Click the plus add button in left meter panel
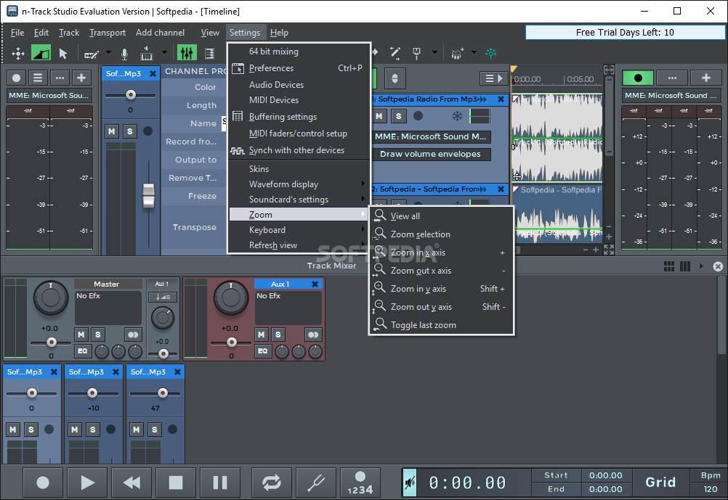The width and height of the screenshot is (728, 500). 81,78
